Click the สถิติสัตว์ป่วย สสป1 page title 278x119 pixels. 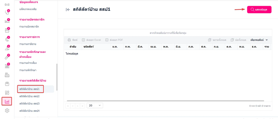[92, 10]
